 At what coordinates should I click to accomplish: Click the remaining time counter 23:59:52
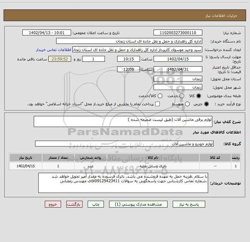click(60, 59)
